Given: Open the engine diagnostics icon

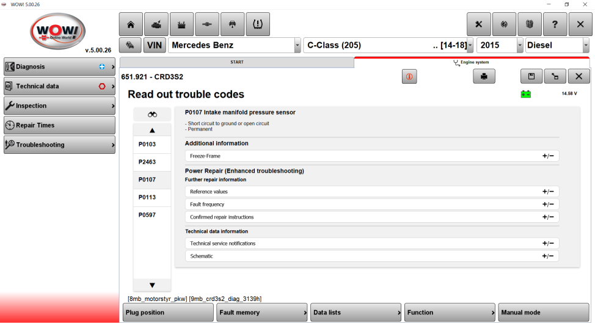Looking at the screenshot, I should pyautogui.click(x=156, y=24).
